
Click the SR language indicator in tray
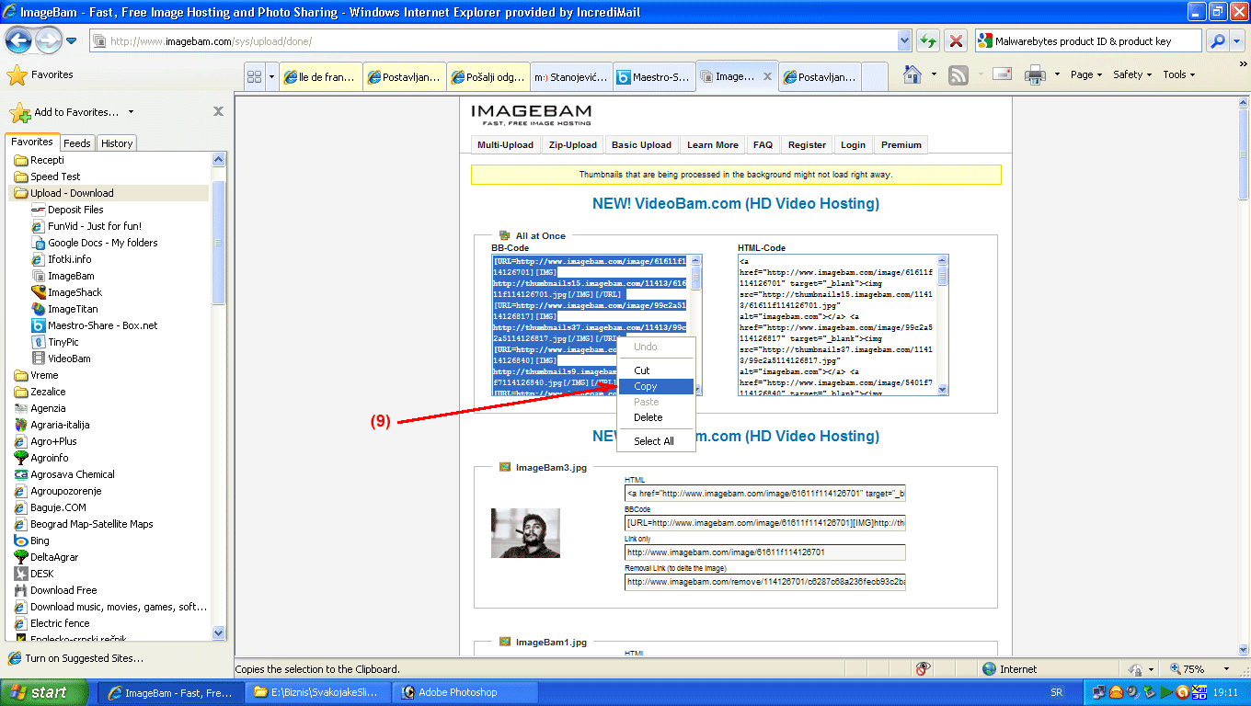(x=1058, y=692)
